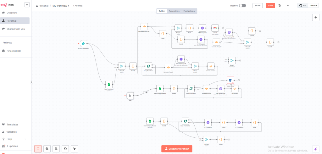Collapse the left sidebar with the arrow
Image resolution: width=322 pixels, height=154 pixels.
coord(31,82)
